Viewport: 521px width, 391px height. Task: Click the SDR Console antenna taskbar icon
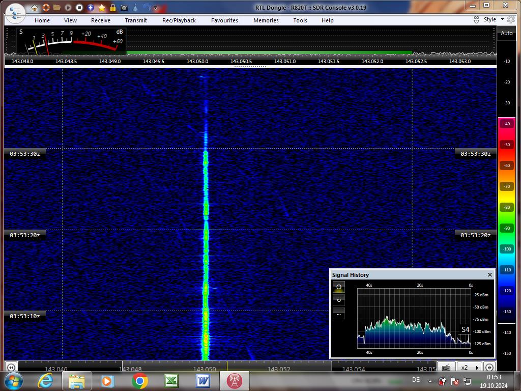(x=234, y=381)
